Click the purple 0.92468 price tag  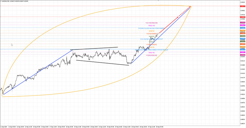[242, 55]
